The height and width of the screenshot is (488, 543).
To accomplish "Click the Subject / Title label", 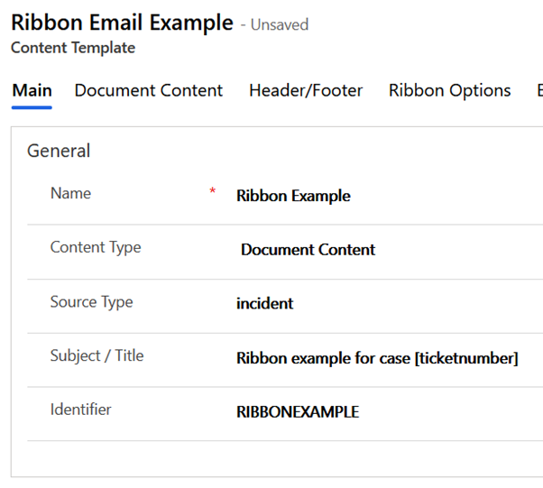I will pos(97,355).
